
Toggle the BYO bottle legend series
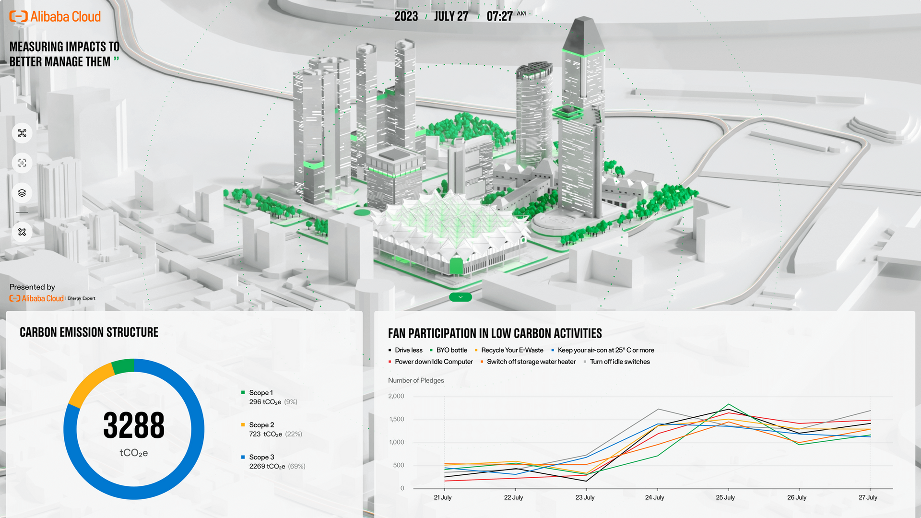(x=451, y=350)
